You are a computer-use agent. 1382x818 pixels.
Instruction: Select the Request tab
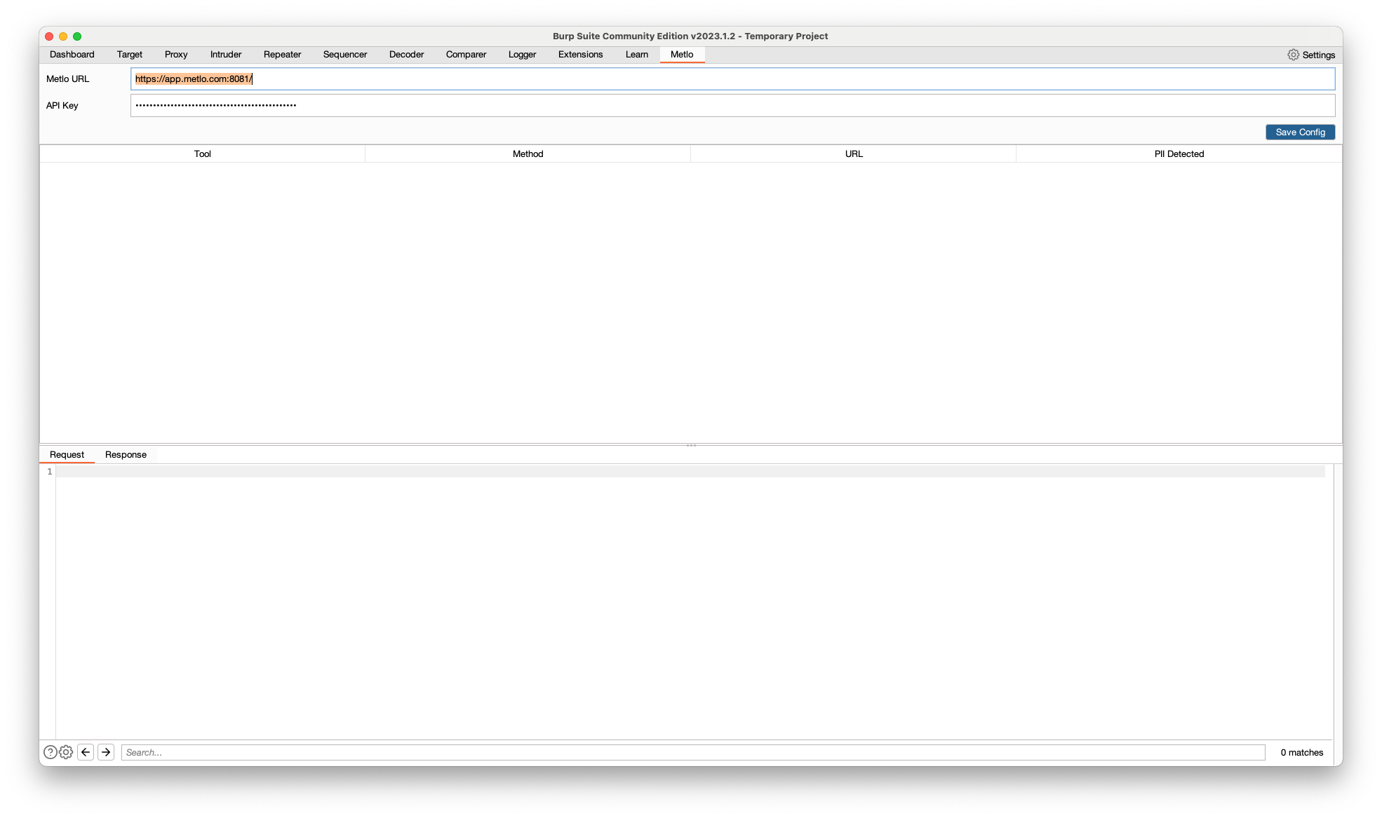(67, 454)
